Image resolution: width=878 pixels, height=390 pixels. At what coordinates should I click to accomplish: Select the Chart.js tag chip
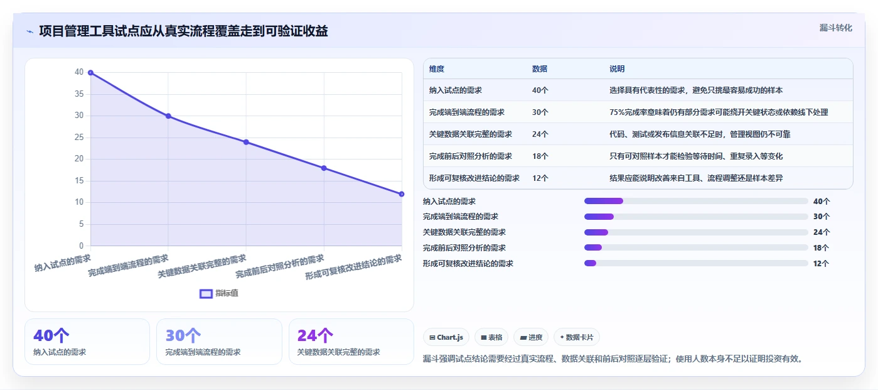tap(446, 337)
